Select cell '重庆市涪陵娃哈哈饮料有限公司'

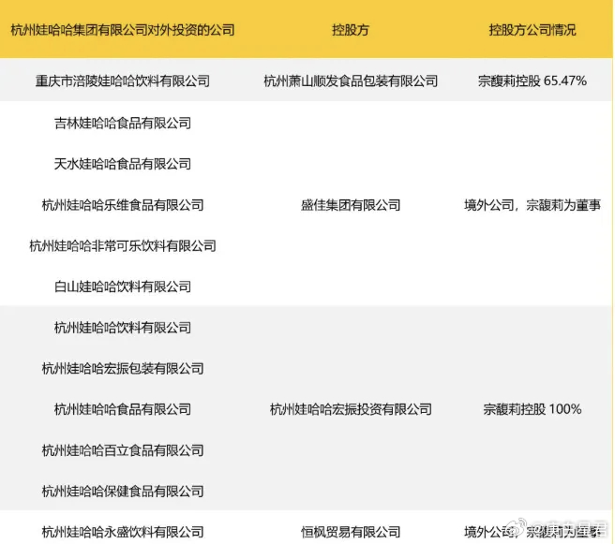click(123, 81)
